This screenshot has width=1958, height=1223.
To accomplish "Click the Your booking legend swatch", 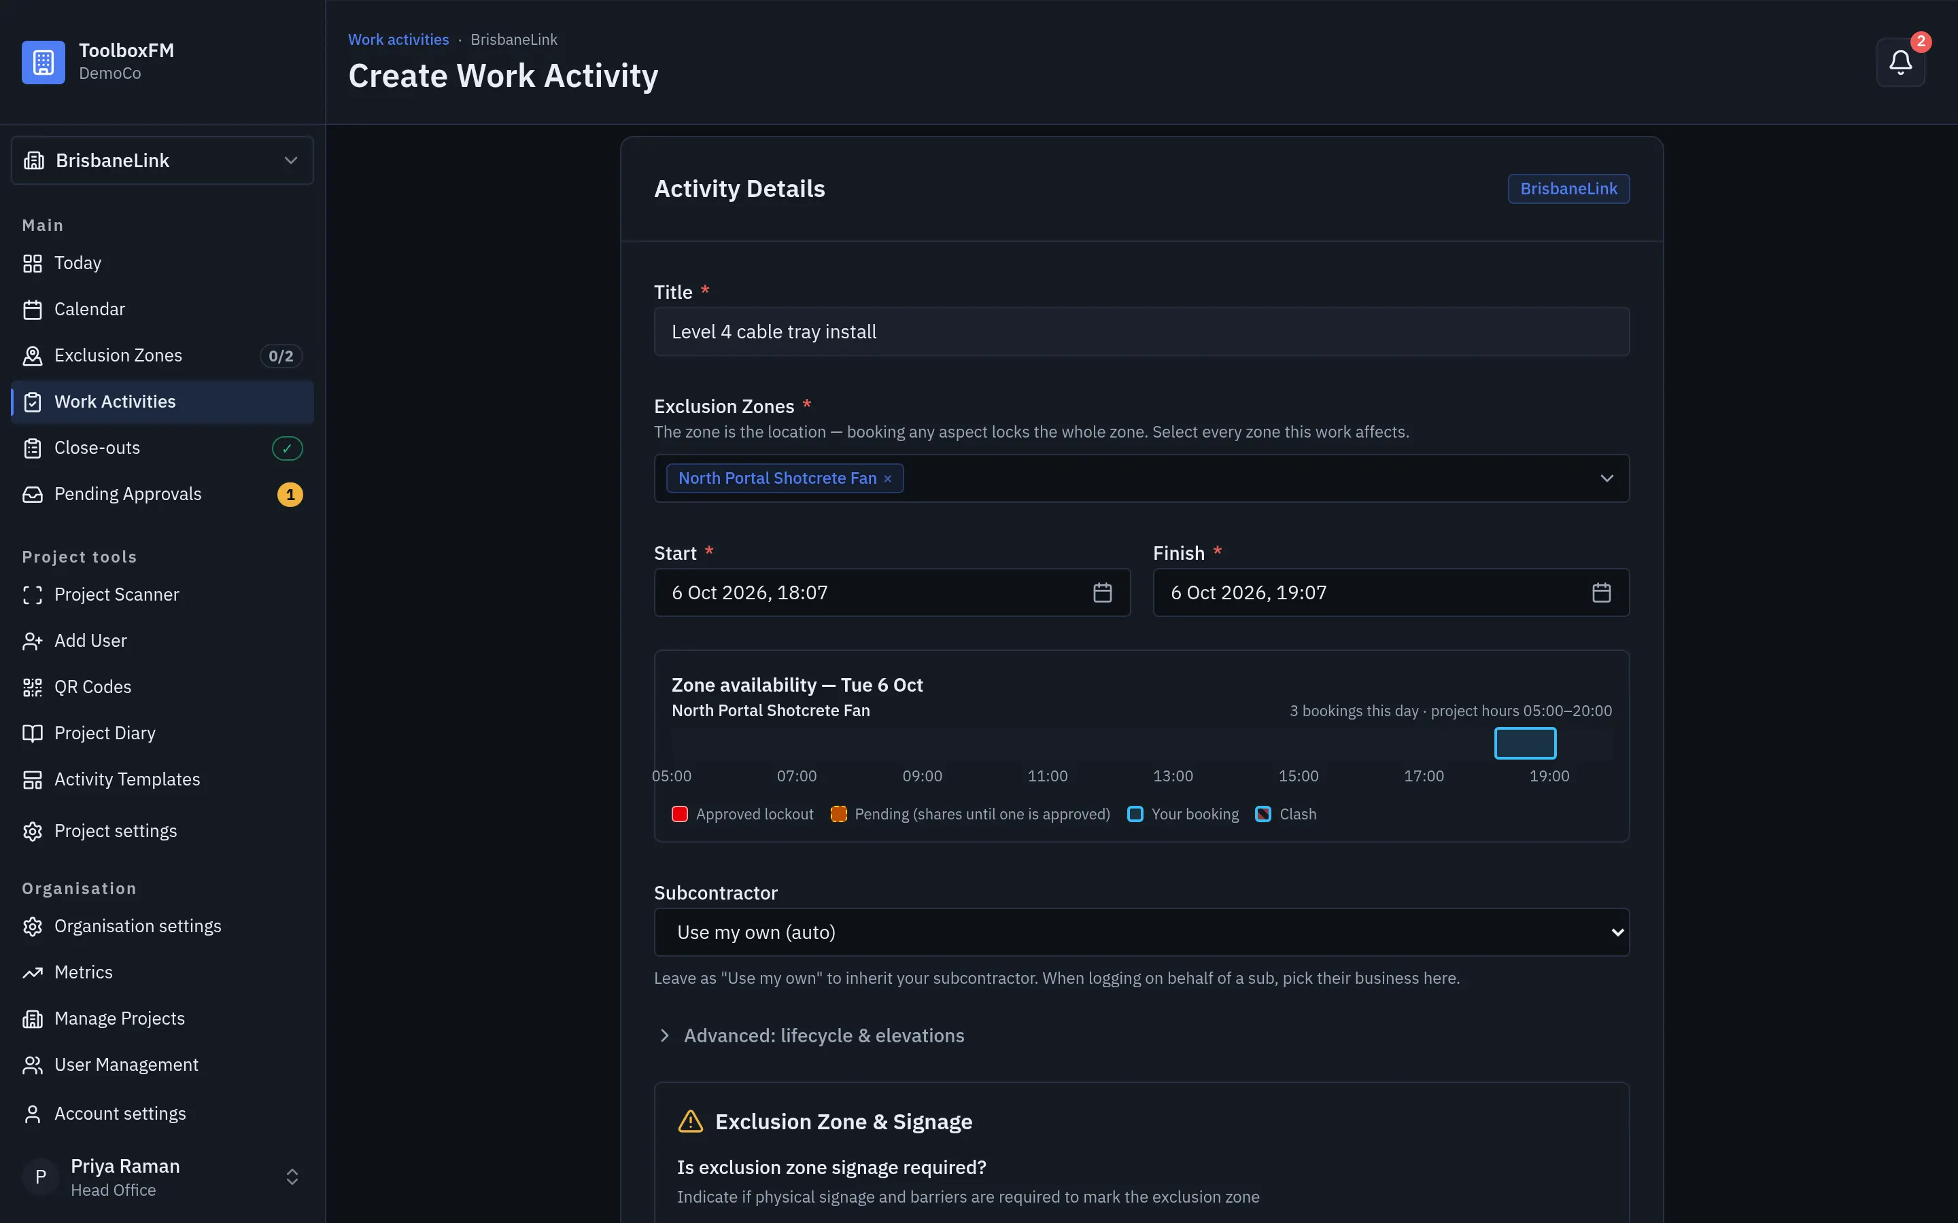I will [x=1135, y=814].
